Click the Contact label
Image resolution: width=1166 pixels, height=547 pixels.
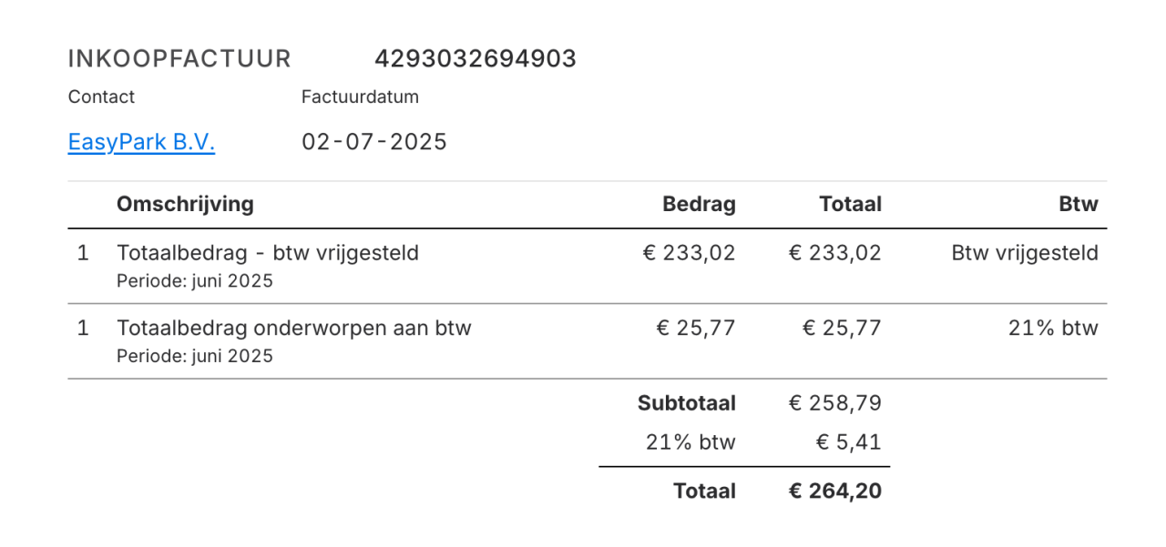pyautogui.click(x=101, y=96)
